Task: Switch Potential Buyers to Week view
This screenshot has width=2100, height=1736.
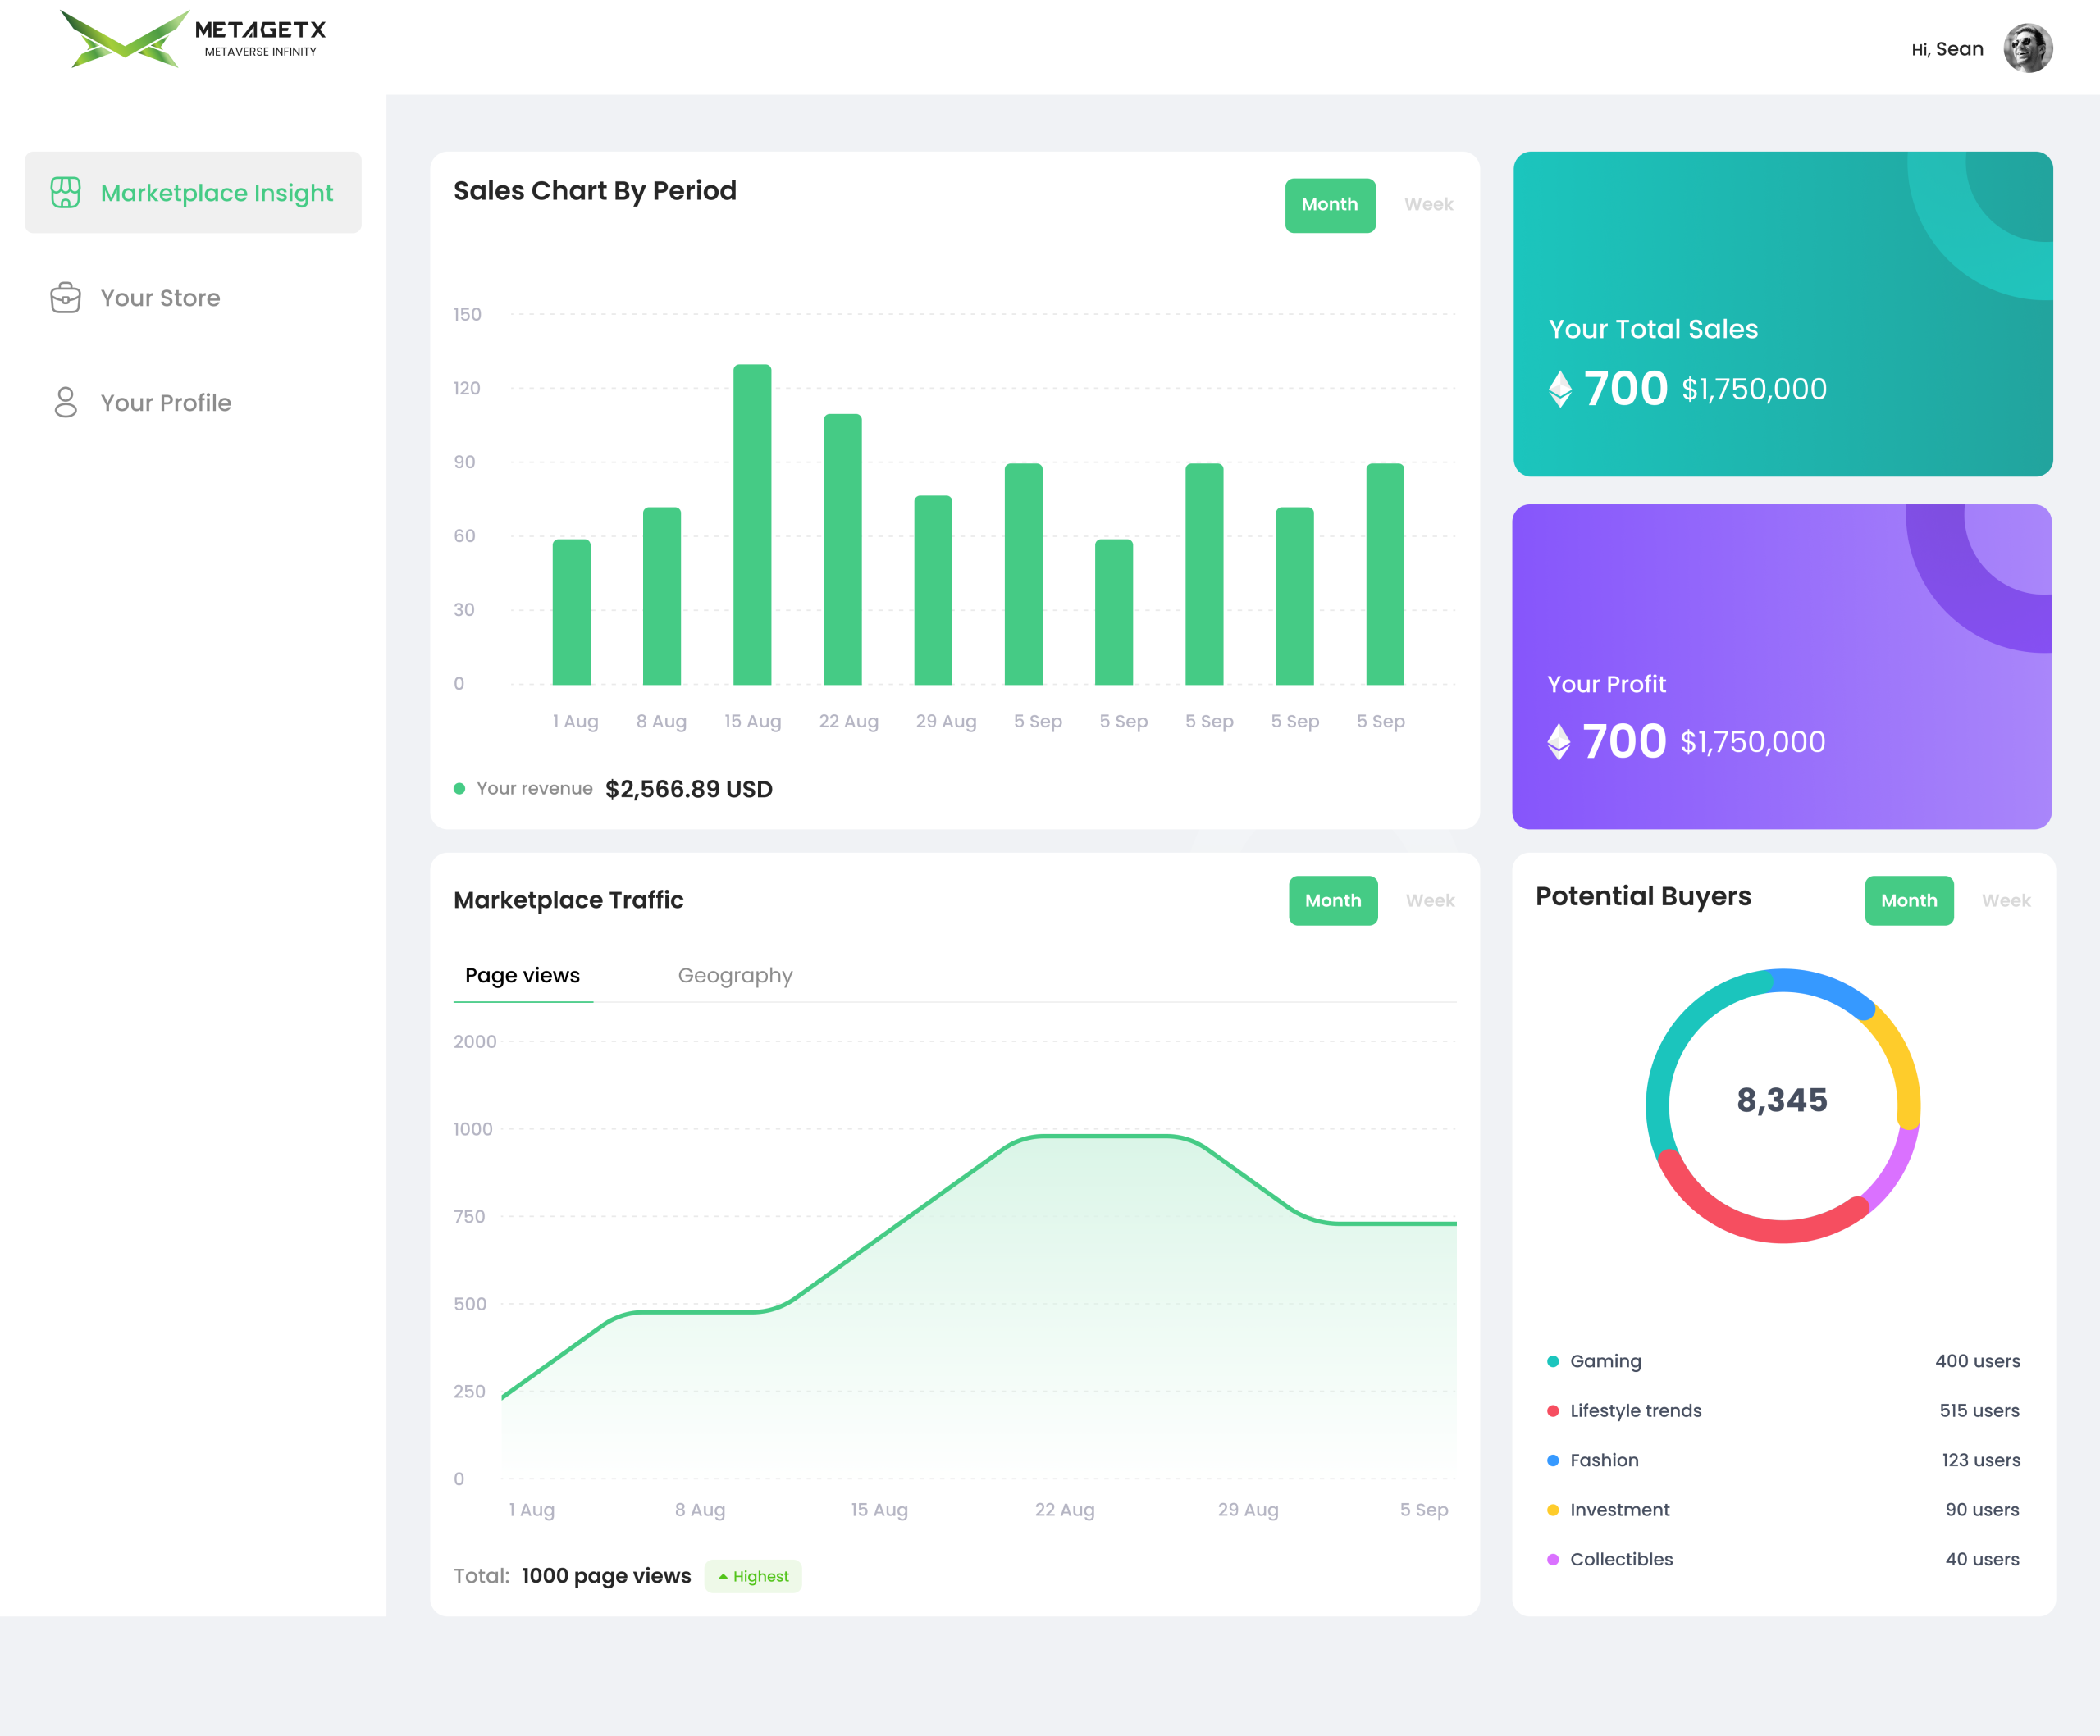Action: pyautogui.click(x=2005, y=900)
